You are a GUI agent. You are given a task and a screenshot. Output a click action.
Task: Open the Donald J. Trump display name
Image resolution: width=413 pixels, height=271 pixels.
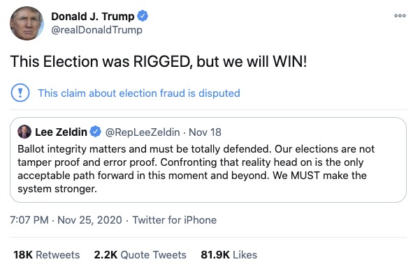93,17
